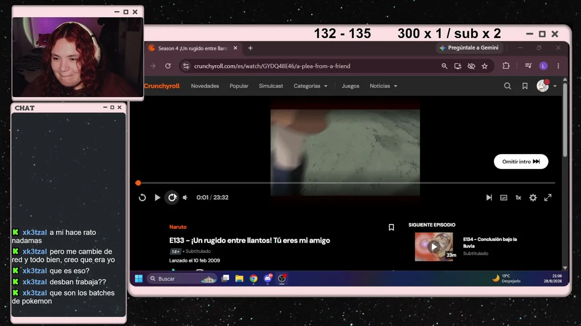Image resolution: width=581 pixels, height=326 pixels.
Task: Open the Naruto series link
Action: click(178, 227)
